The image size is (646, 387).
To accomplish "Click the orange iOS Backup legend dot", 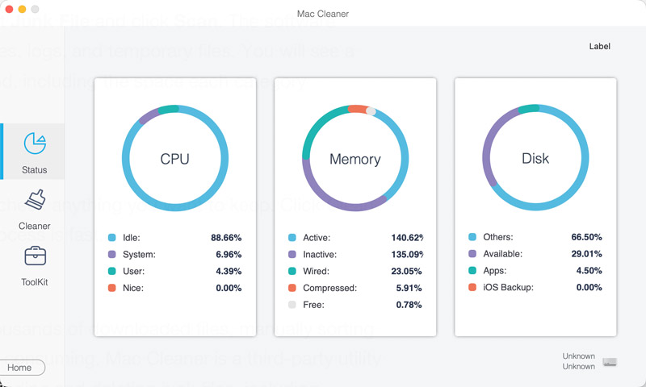I will (x=472, y=287).
